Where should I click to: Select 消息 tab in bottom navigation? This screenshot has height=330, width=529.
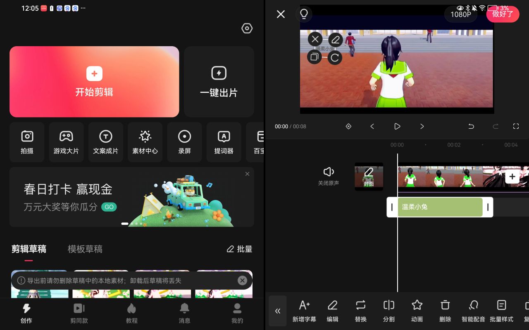coord(184,314)
